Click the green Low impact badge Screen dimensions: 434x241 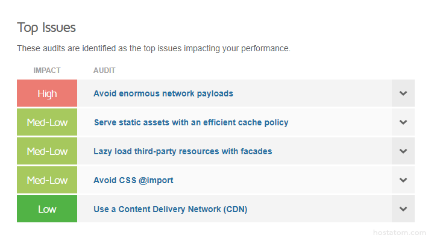(x=47, y=209)
